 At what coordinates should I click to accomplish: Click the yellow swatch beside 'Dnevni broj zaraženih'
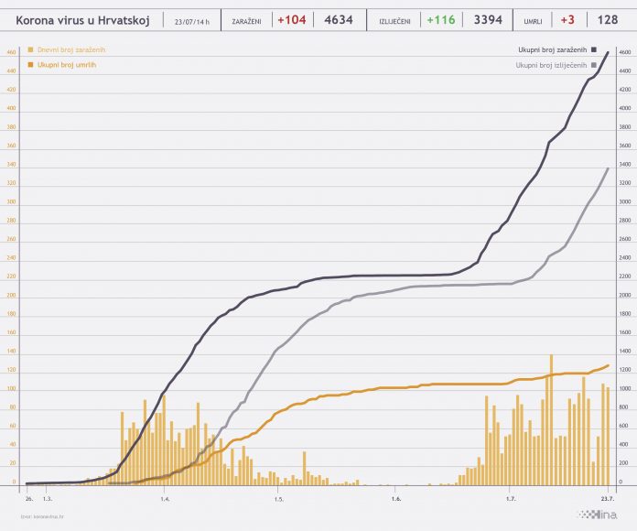(x=30, y=49)
